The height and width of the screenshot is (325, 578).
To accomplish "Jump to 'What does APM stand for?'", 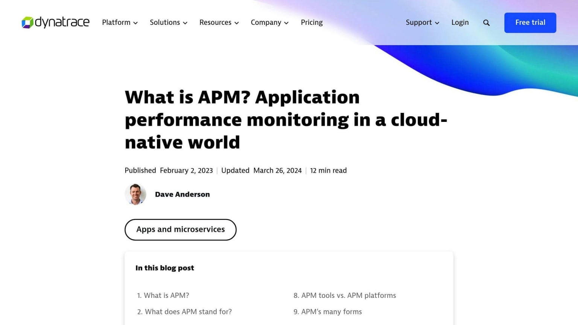I will pos(188,312).
